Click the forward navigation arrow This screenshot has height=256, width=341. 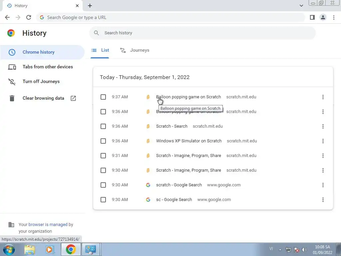pos(18,17)
